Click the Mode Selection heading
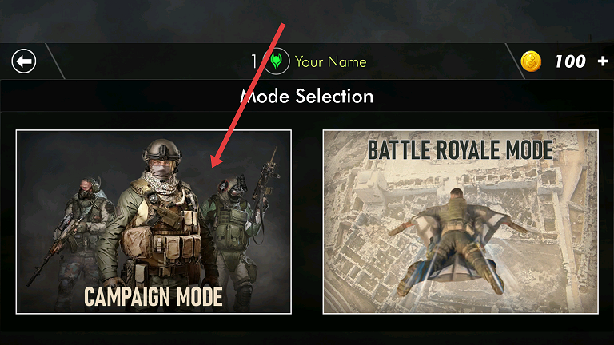 (307, 96)
